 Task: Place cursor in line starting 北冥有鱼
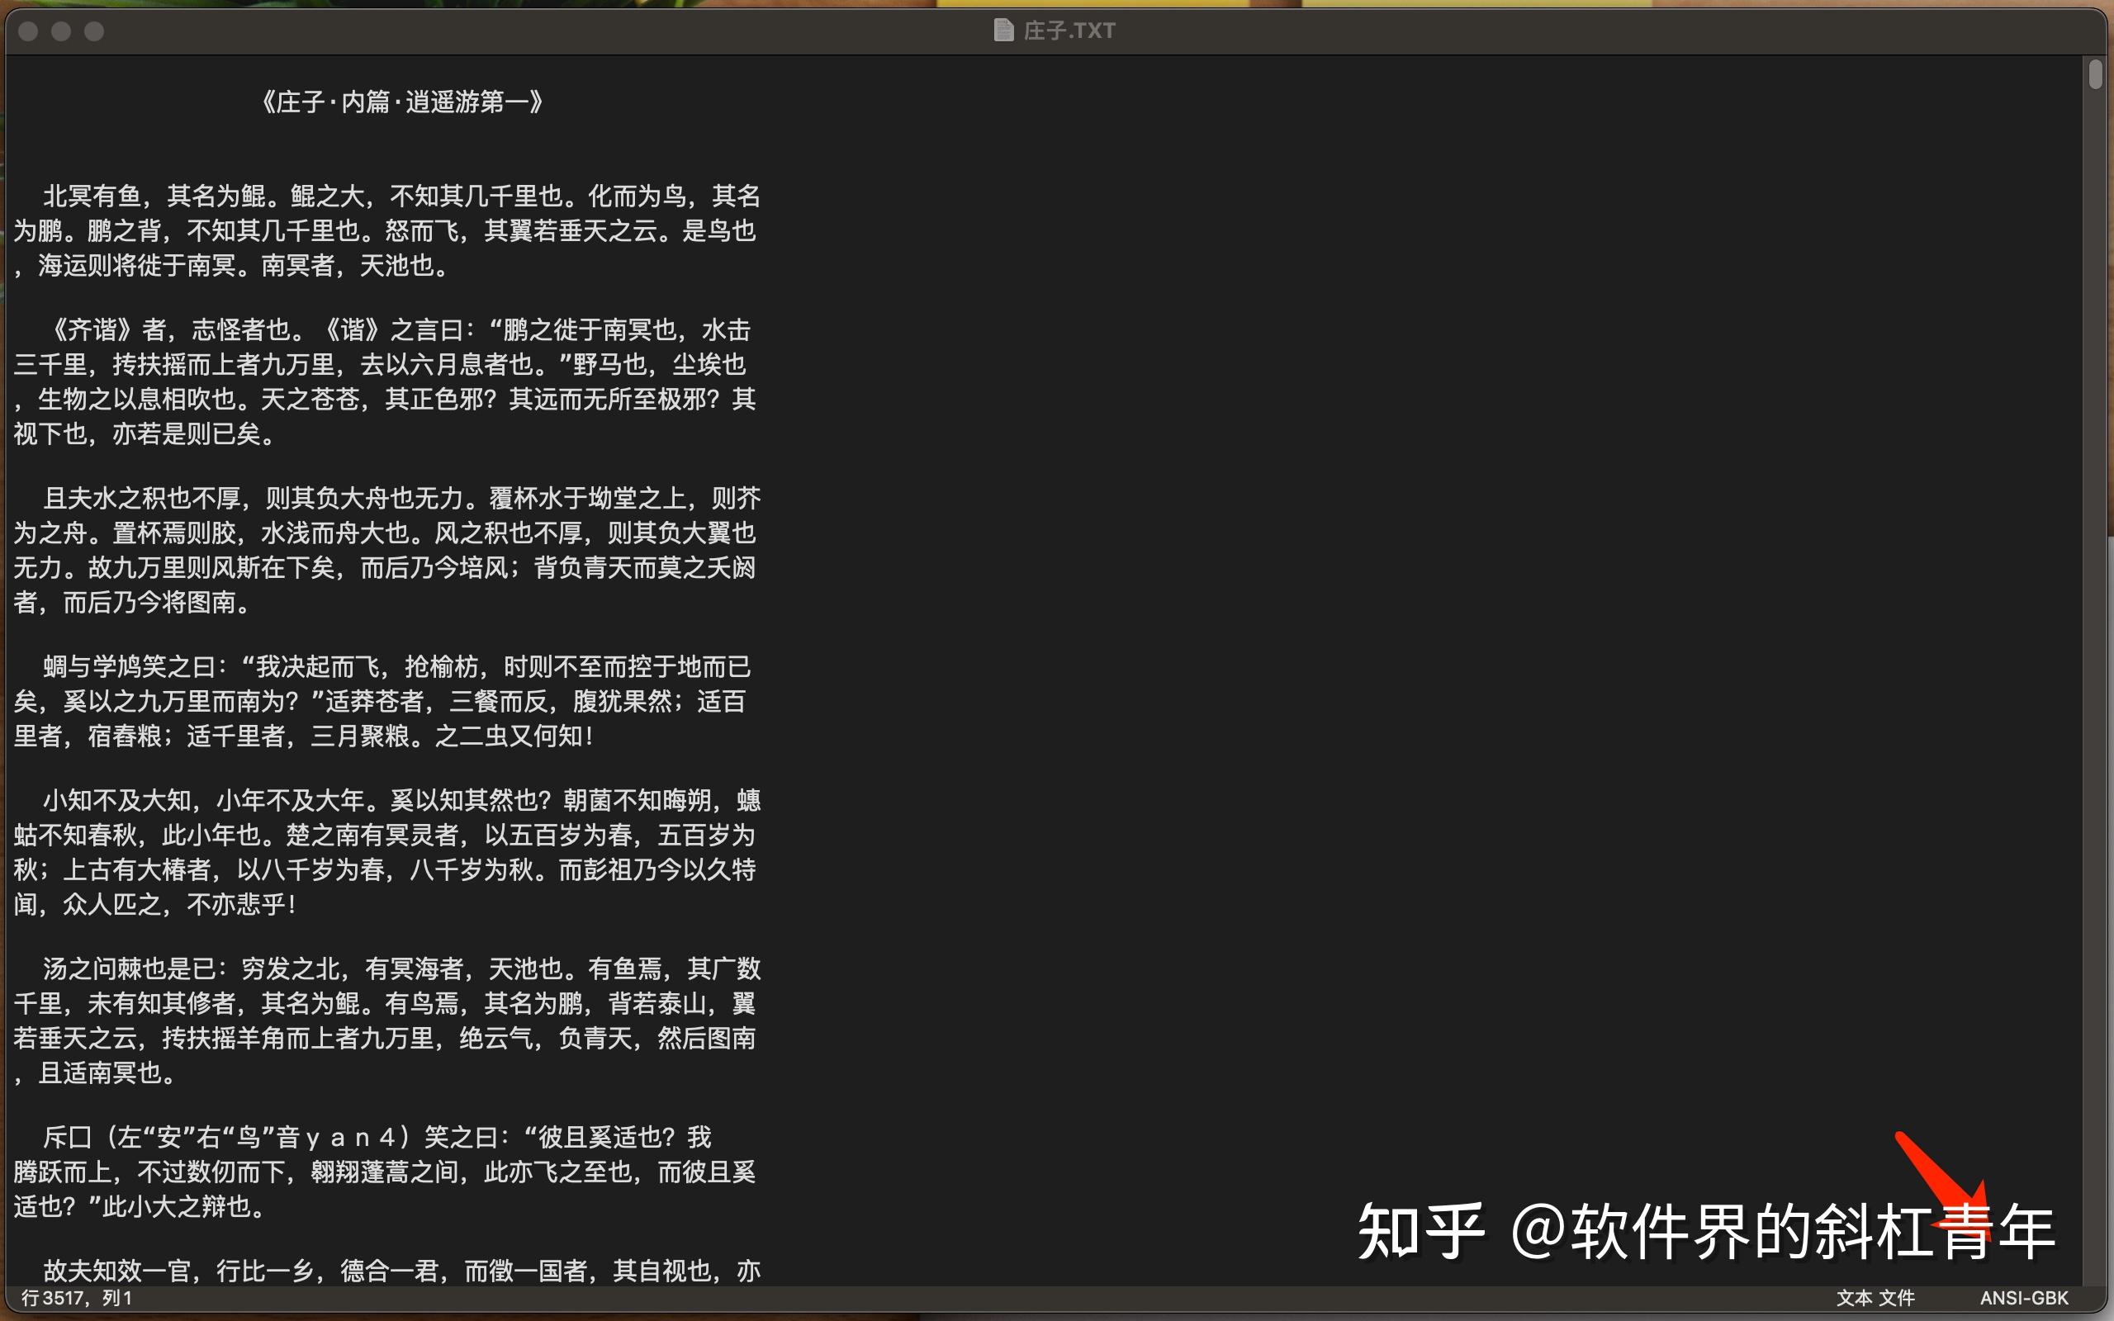402,196
